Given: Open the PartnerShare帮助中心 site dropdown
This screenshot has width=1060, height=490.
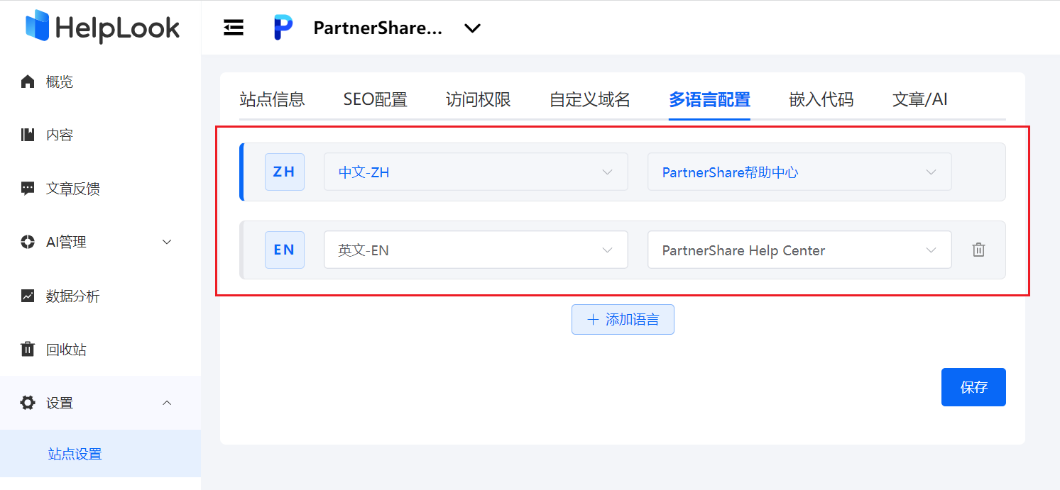Looking at the screenshot, I should [x=799, y=172].
